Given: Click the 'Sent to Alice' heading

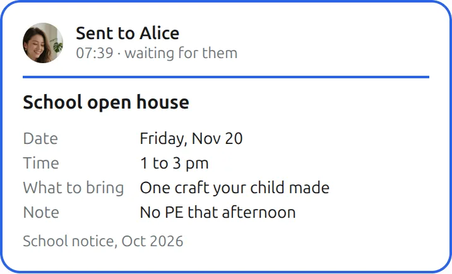Looking at the screenshot, I should coord(128,33).
